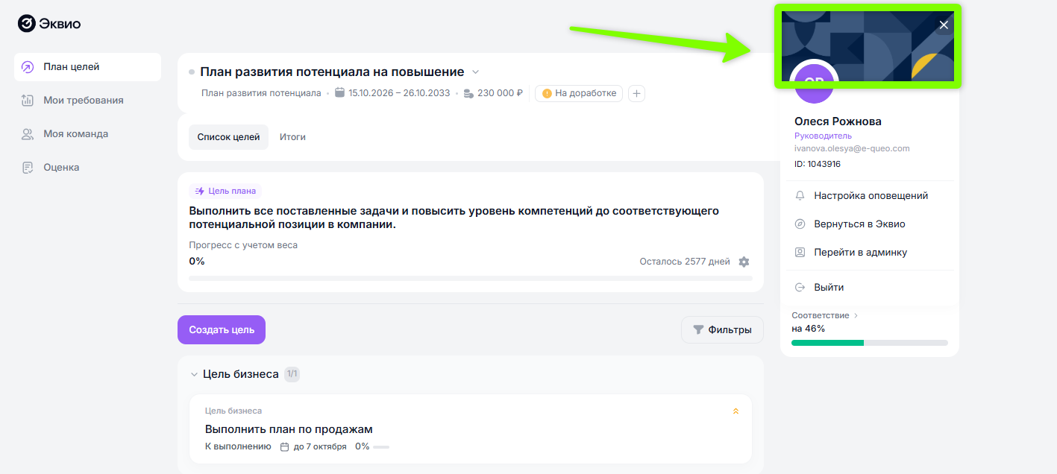This screenshot has height=474, width=1057.
Task: Close the profile panel with the X
Action: (x=944, y=25)
